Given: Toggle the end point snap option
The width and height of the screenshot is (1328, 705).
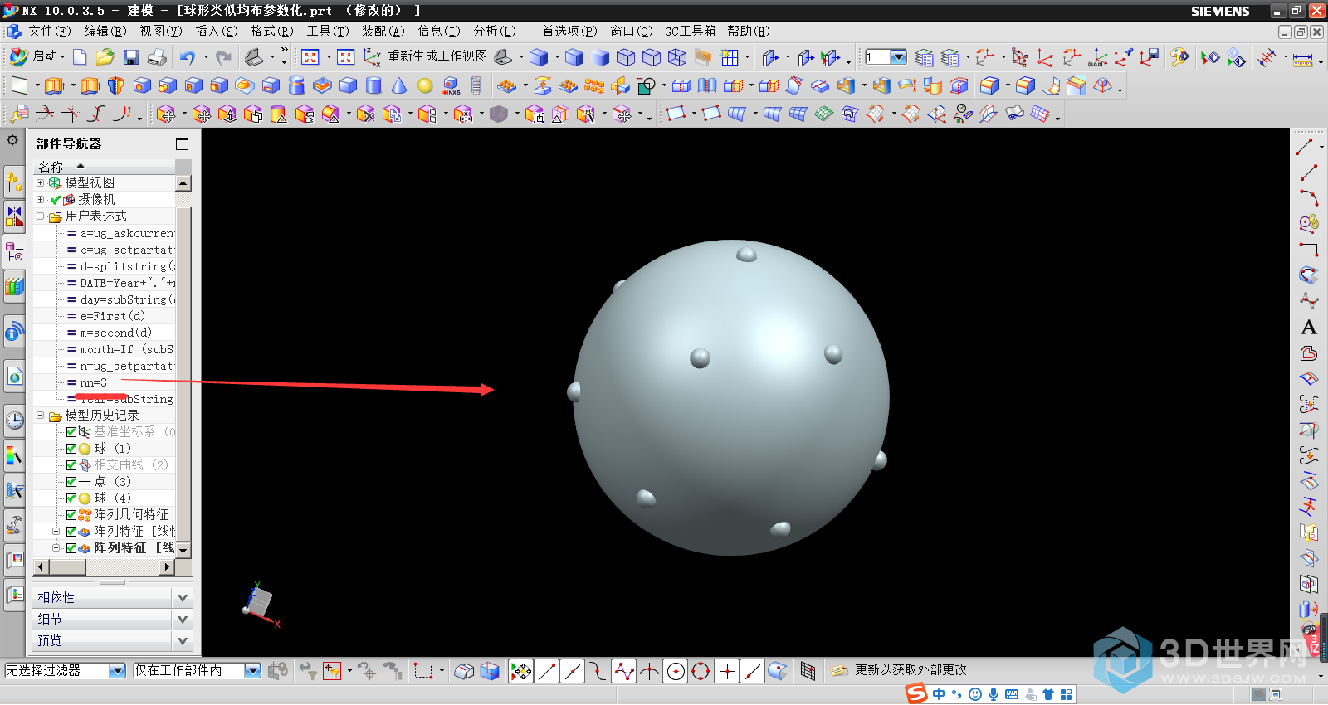Looking at the screenshot, I should click(x=547, y=671).
